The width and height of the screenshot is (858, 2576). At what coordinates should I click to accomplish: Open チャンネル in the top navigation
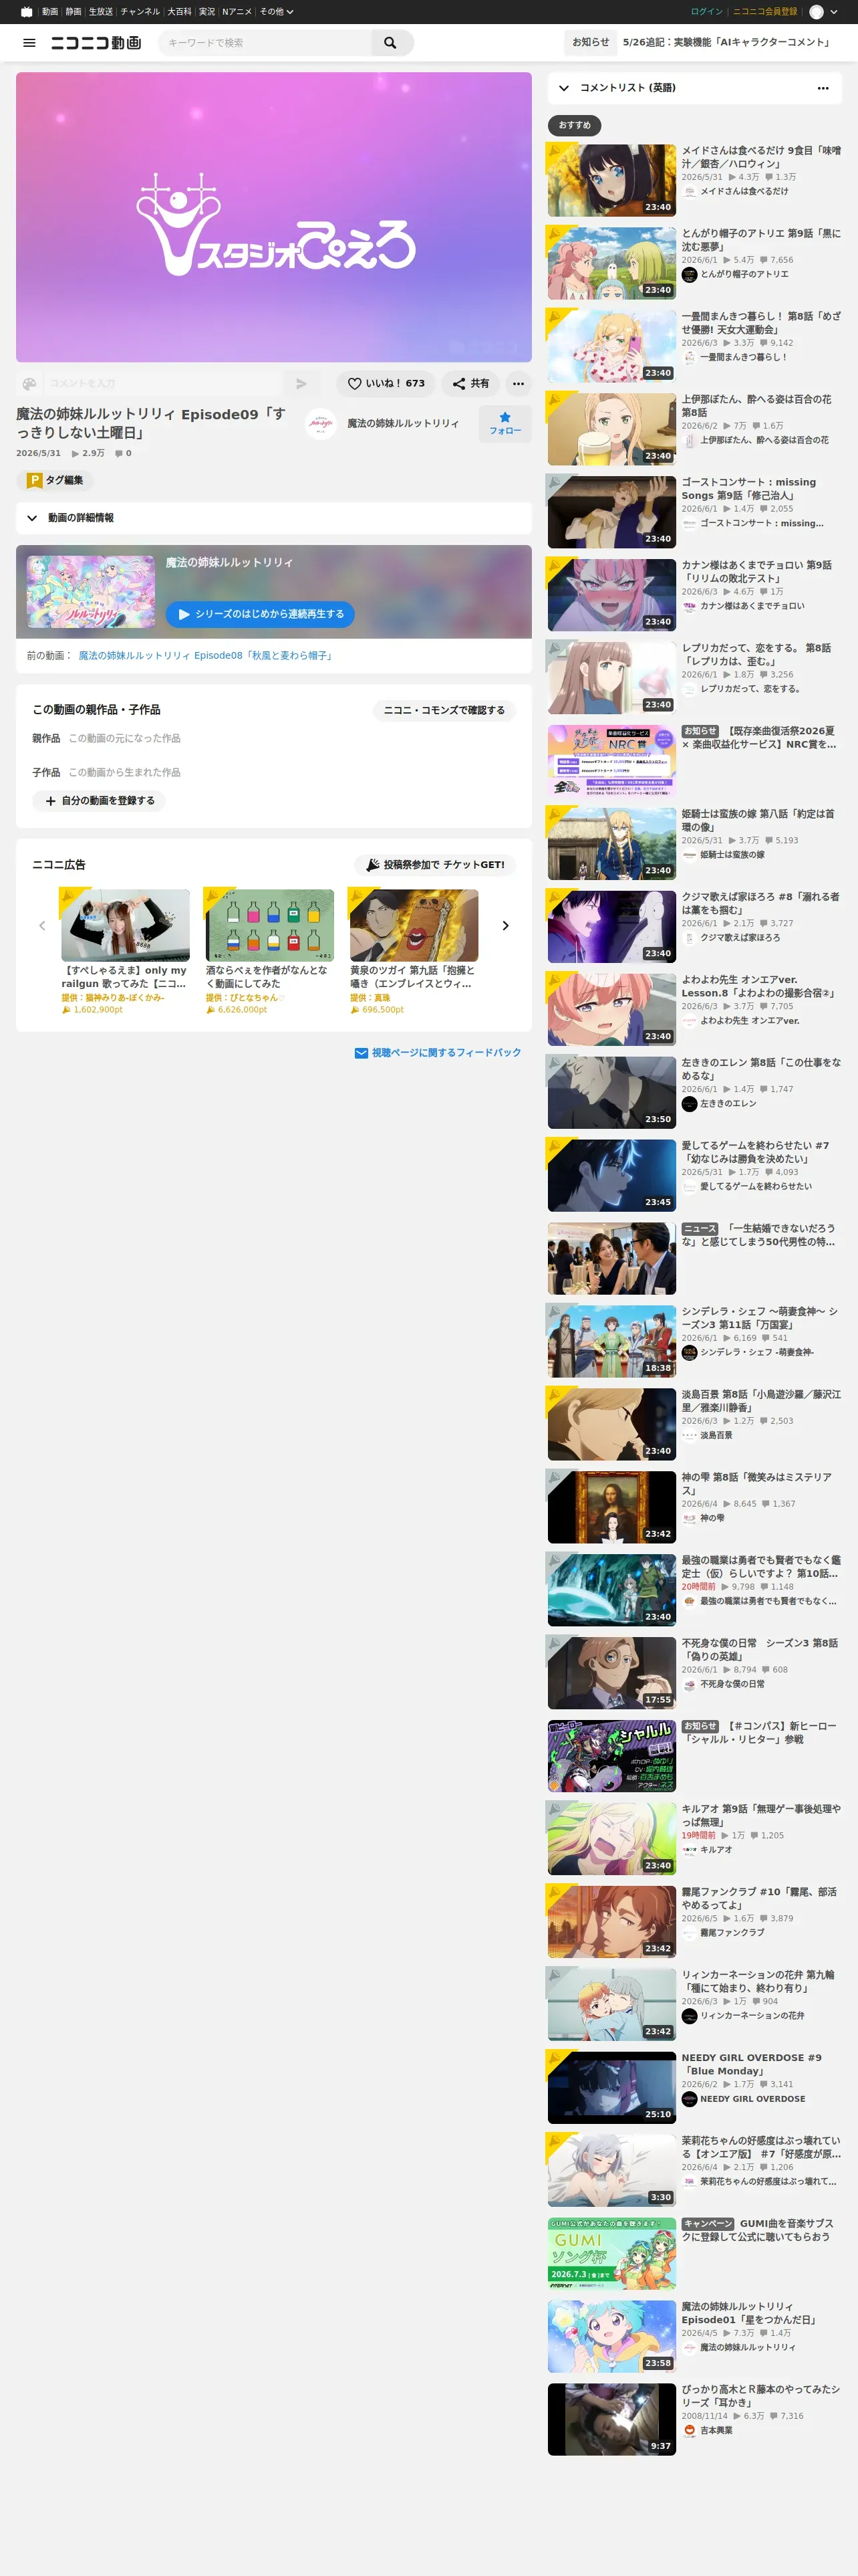coord(140,12)
